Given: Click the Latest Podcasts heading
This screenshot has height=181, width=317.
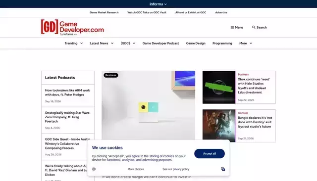Looking at the screenshot, I should (x=60, y=78).
